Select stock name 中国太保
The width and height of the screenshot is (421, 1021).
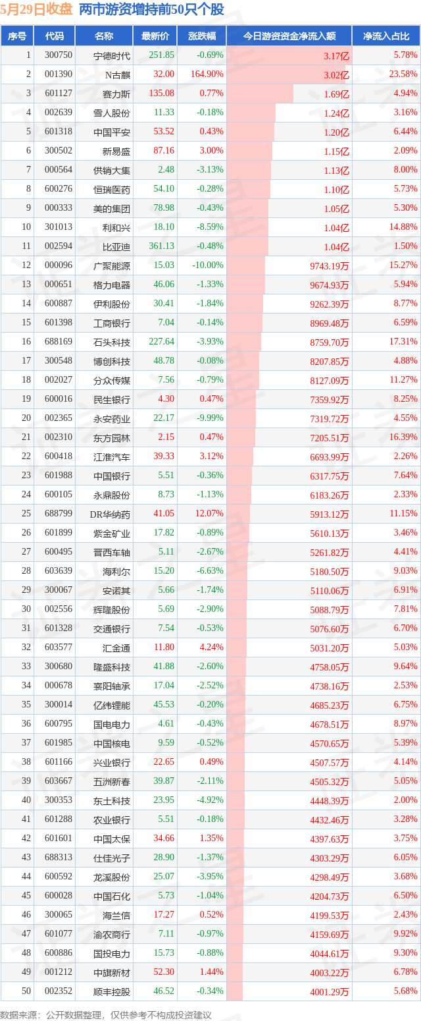coord(112,839)
